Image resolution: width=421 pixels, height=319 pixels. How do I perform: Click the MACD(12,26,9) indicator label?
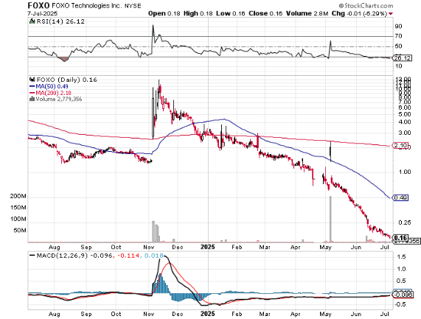pos(62,256)
